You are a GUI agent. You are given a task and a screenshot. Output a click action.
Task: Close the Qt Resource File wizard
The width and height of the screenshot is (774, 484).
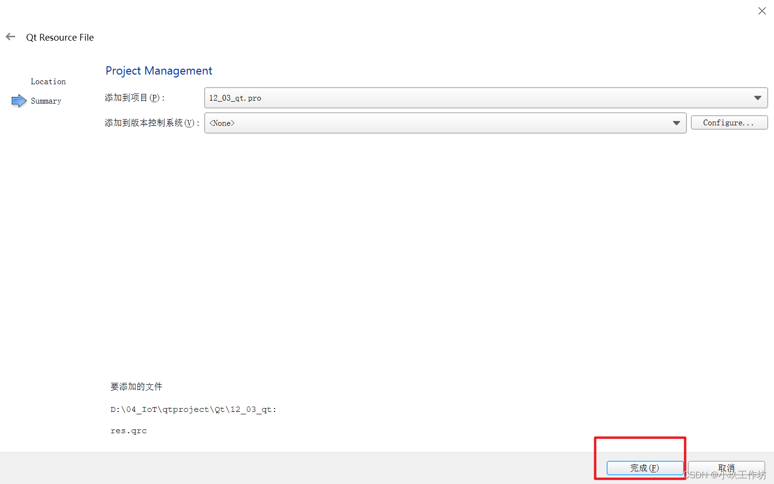pyautogui.click(x=762, y=11)
